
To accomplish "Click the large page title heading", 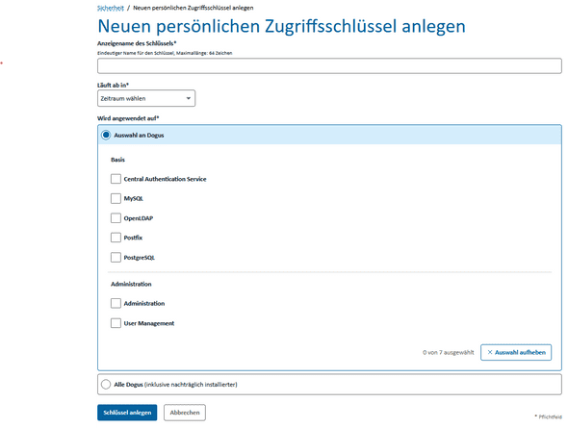I will 281,26.
